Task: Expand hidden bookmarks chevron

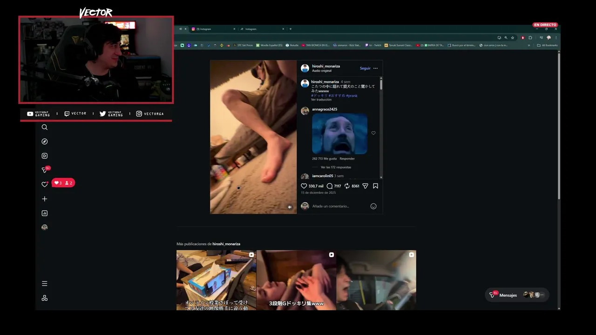Action: tap(528, 45)
